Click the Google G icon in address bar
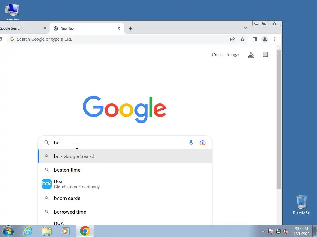The height and width of the screenshot is (237, 317). click(x=12, y=39)
